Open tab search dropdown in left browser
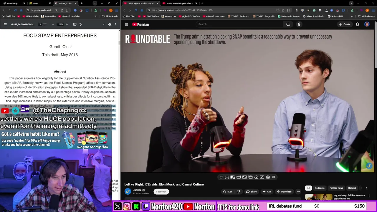Viewport: 377px width, 212px height. (95, 3)
